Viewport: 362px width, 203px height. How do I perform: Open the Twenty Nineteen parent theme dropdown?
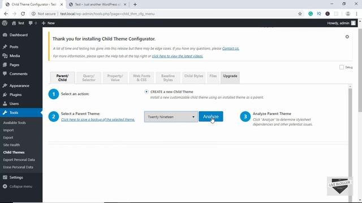171,117
